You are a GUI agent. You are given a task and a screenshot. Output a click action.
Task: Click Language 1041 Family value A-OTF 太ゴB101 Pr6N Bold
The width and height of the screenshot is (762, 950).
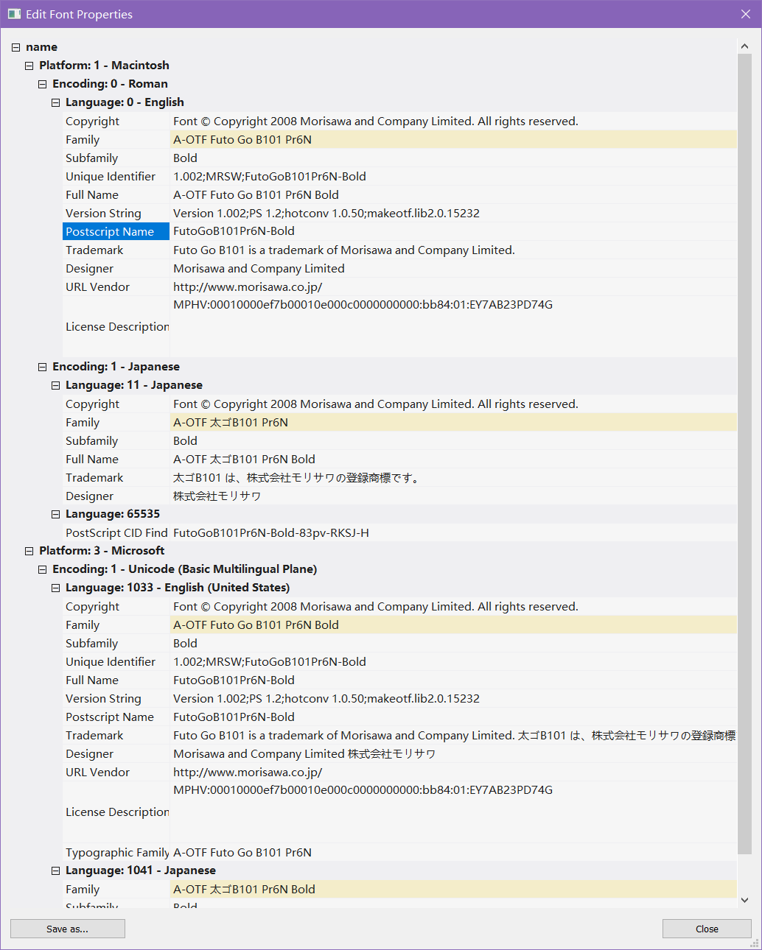(453, 889)
